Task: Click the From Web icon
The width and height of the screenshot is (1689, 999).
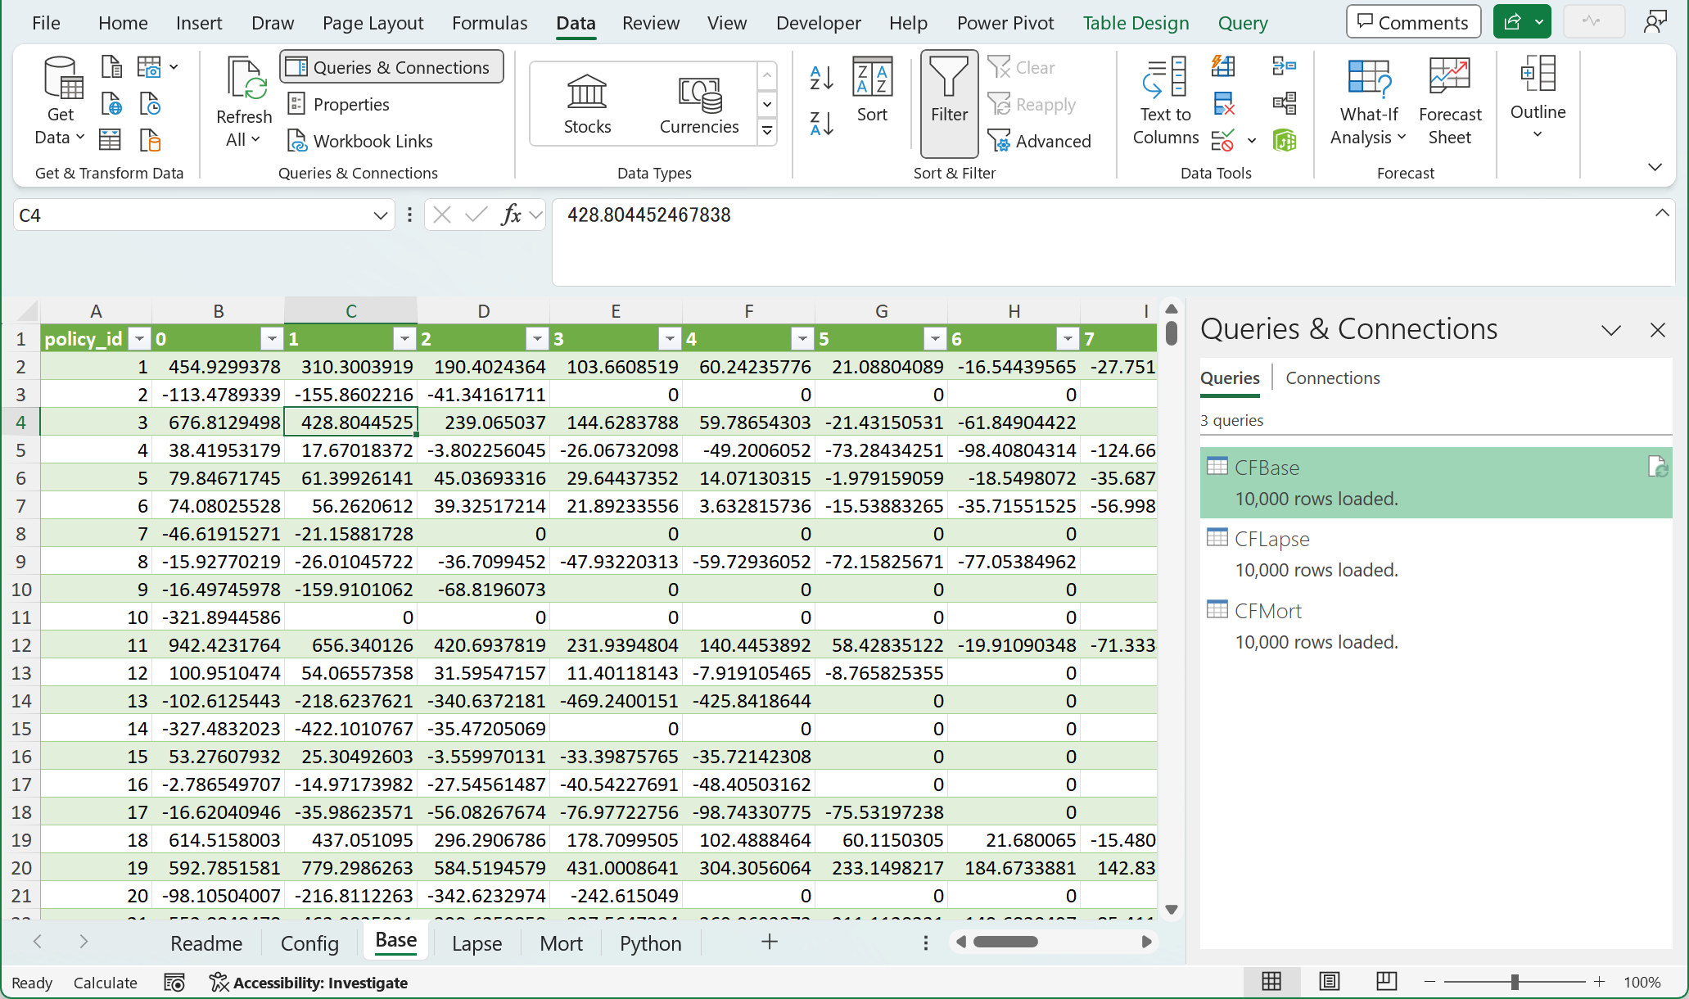Action: pyautogui.click(x=111, y=104)
